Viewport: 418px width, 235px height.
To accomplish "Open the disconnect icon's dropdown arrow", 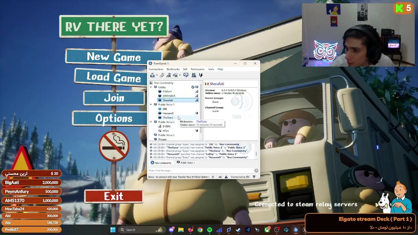I will (157, 75).
